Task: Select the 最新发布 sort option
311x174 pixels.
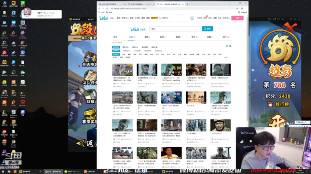Action: coord(135,47)
